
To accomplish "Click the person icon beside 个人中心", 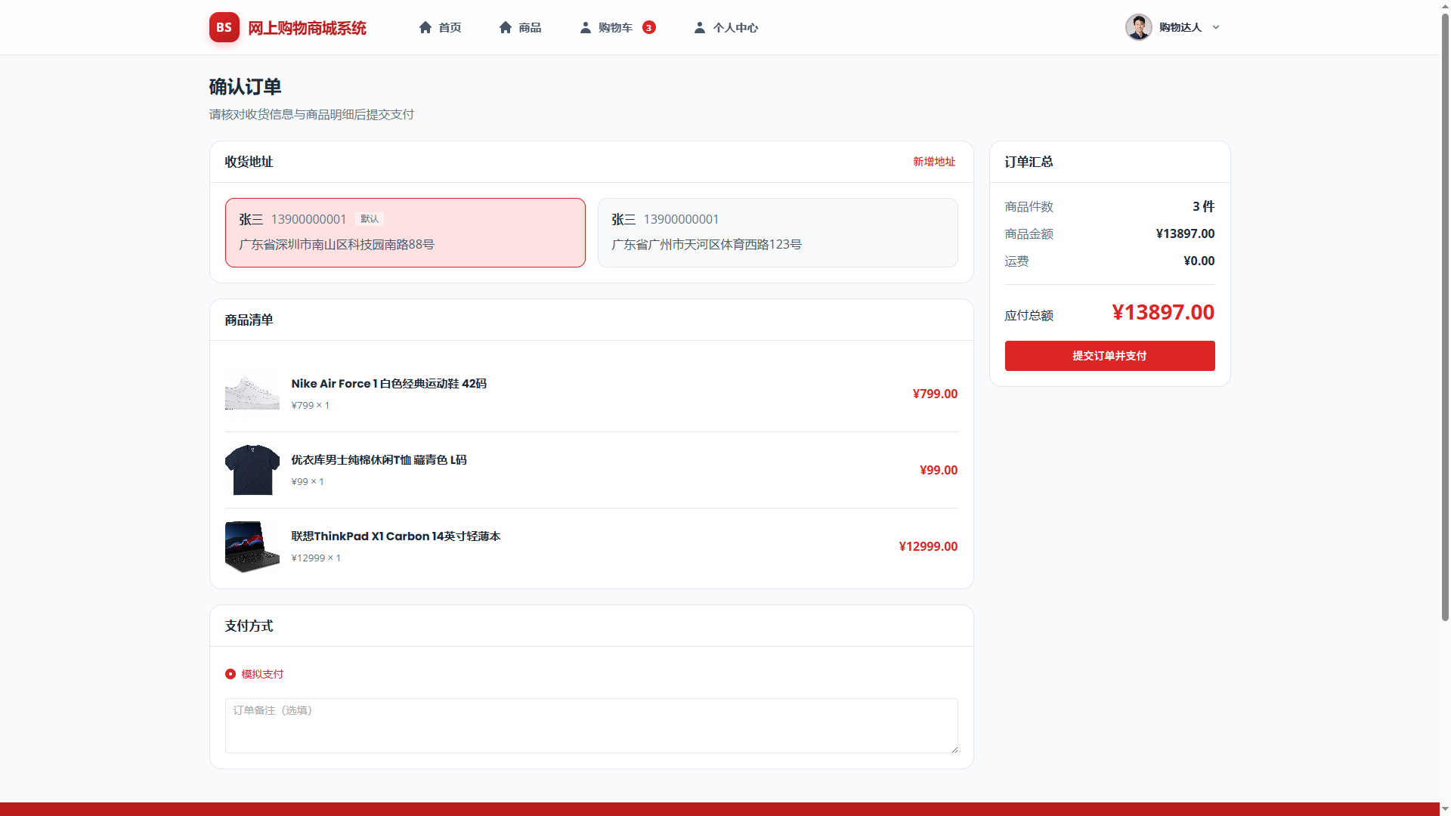I will (x=700, y=27).
